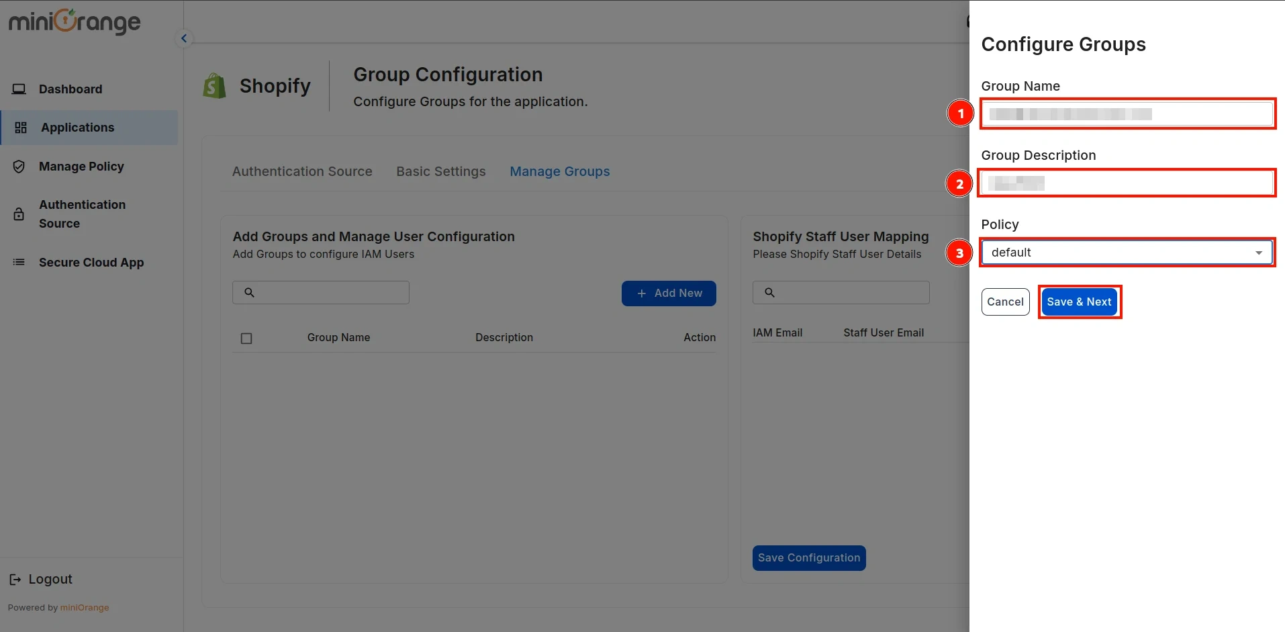Click the Logout icon at the bottom

click(x=16, y=578)
